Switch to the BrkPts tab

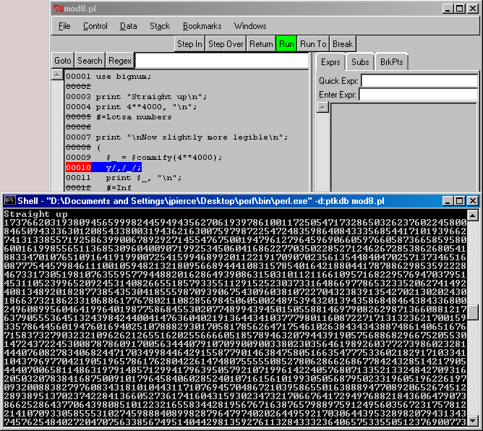click(391, 62)
